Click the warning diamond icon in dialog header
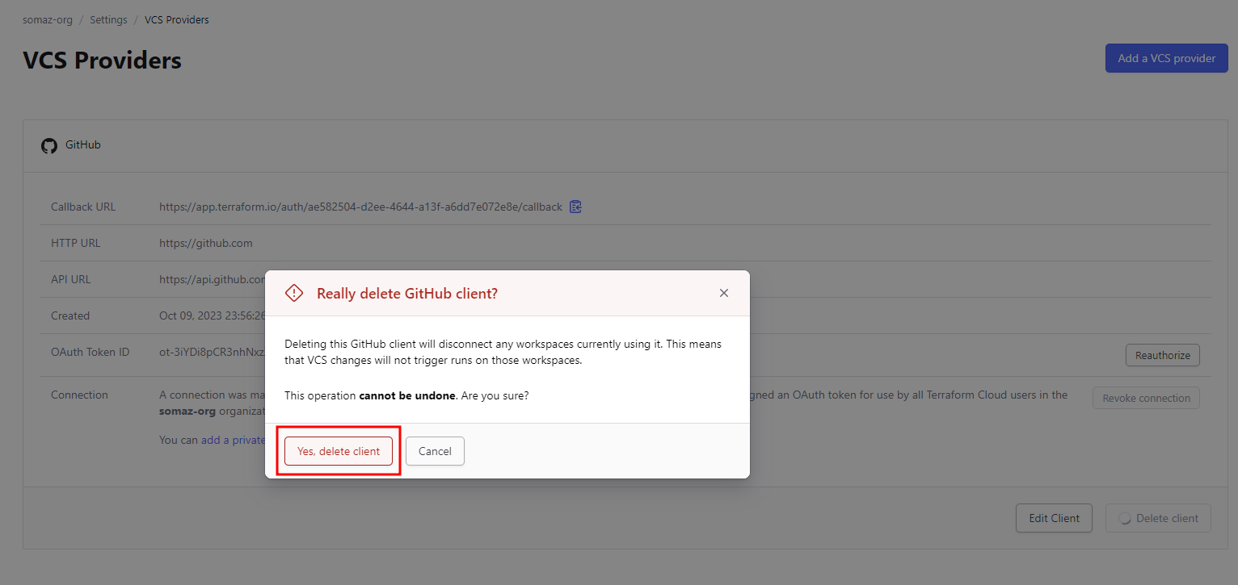 click(x=294, y=293)
